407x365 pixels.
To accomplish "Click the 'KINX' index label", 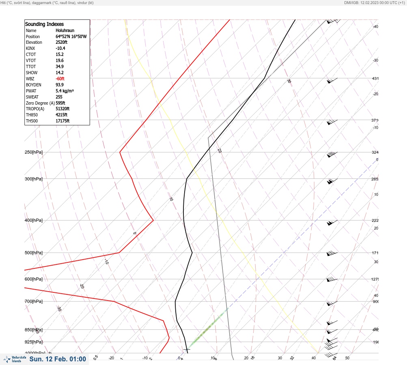I will click(x=30, y=48).
